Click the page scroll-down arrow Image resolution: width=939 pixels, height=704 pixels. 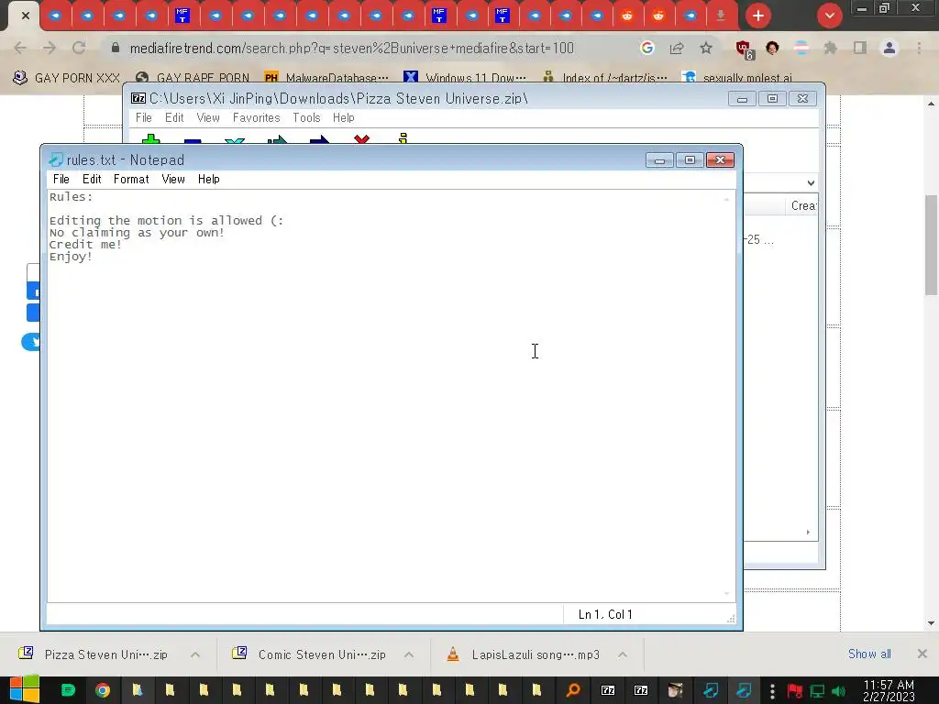(x=932, y=623)
